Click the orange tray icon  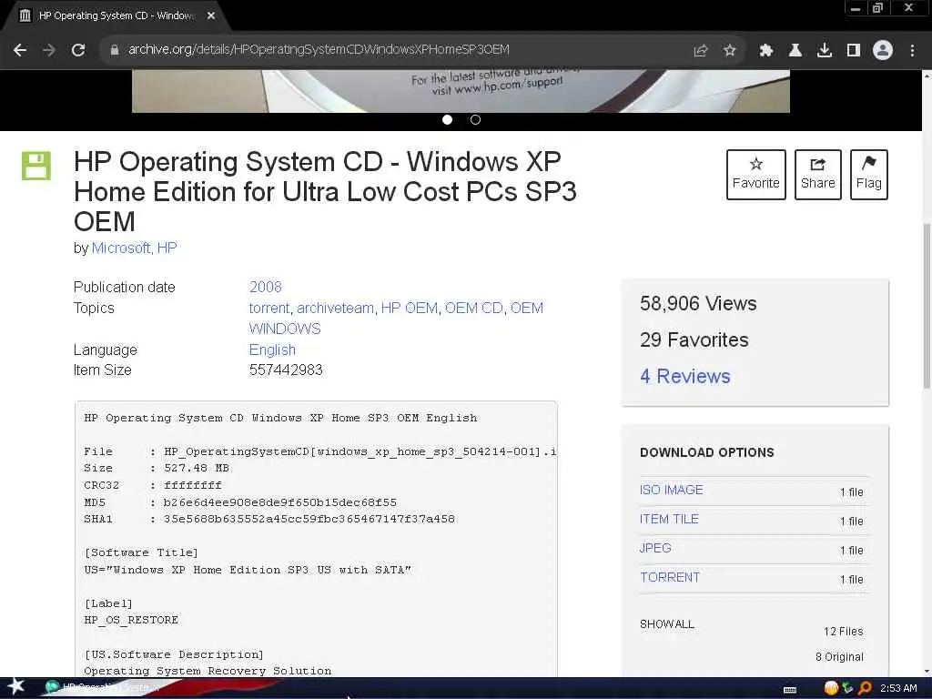831,688
